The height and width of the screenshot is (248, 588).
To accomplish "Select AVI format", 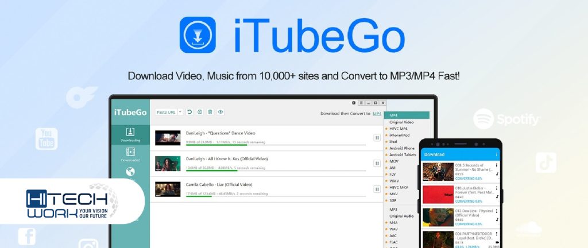I will coord(393,168).
